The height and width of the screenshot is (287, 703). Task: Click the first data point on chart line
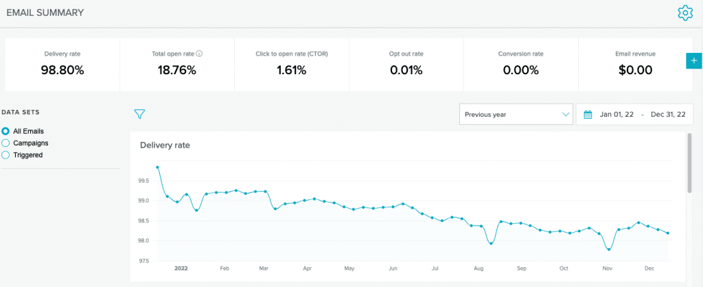pyautogui.click(x=158, y=167)
